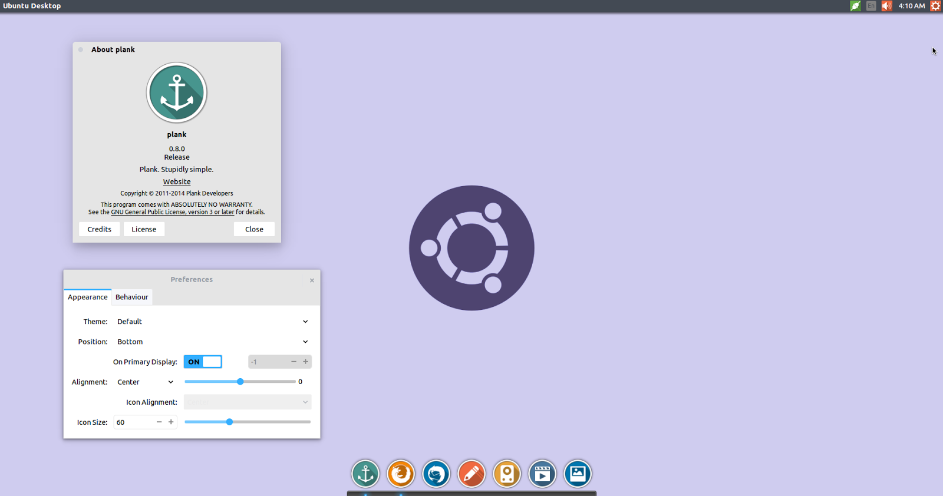Open the greyed-out Icon Alignment dropdown
The image size is (943, 496).
248,402
